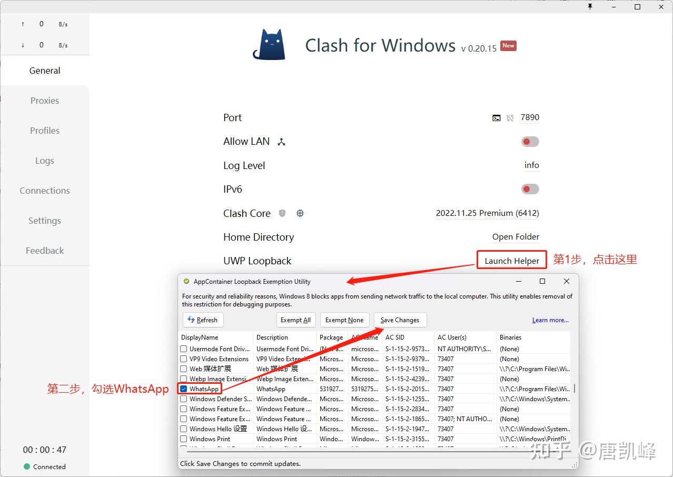Screen dimensions: 673x477
Task: Maximize the Loopback Exemption Utility window
Action: (542, 282)
